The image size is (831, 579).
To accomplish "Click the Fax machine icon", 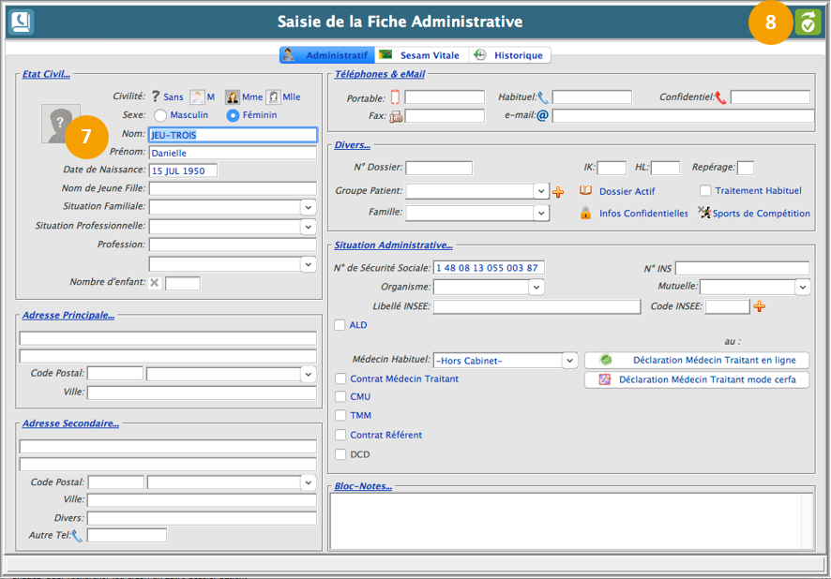I will pos(395,116).
